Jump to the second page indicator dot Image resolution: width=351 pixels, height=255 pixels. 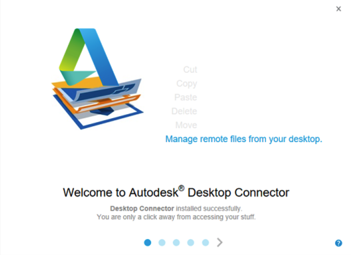click(162, 242)
